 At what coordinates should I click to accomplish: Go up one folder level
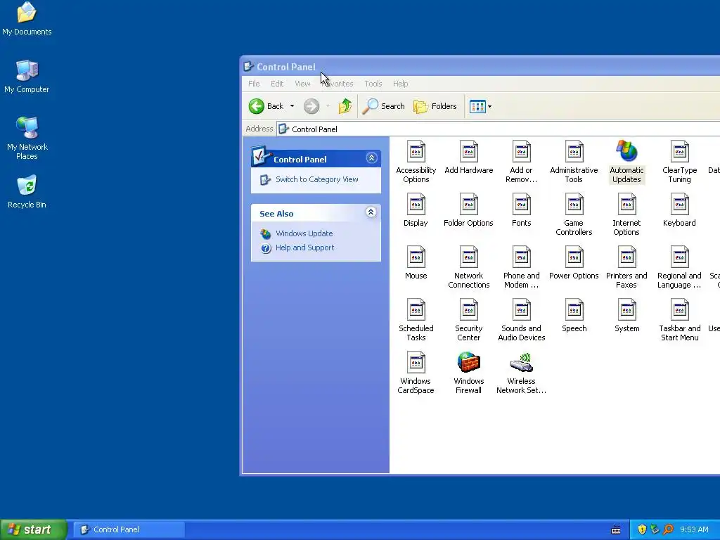click(x=345, y=106)
